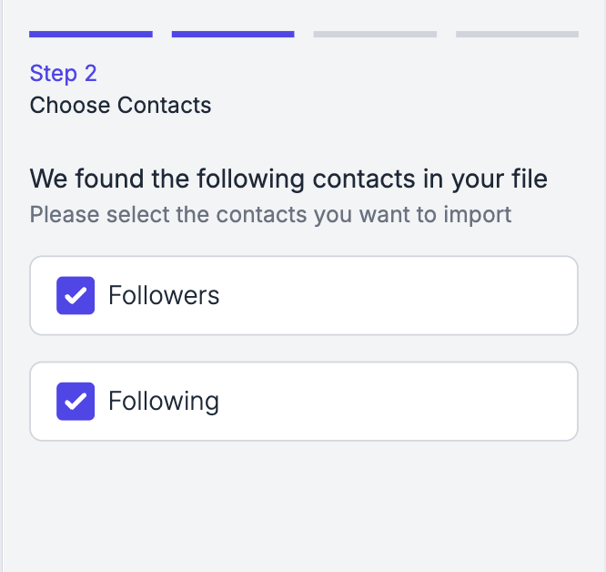This screenshot has width=606, height=572.
Task: Click the purple "Step 2" label
Action: point(63,73)
